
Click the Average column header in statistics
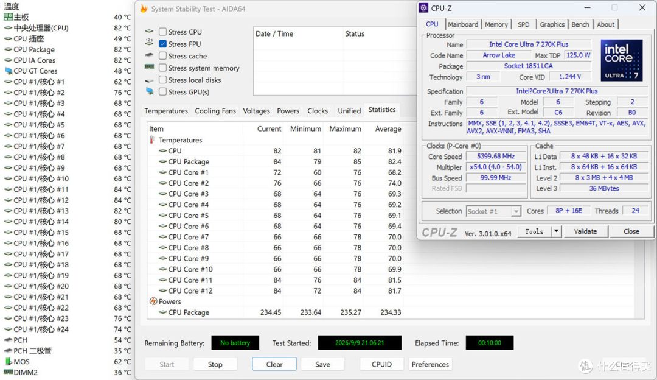pyautogui.click(x=388, y=128)
